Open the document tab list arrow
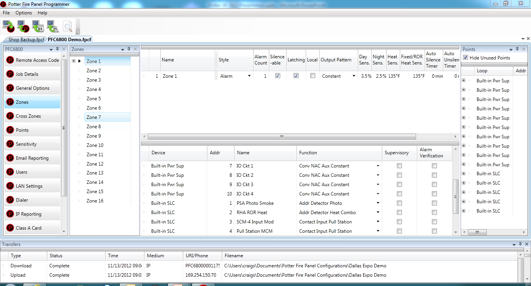 click(523, 39)
